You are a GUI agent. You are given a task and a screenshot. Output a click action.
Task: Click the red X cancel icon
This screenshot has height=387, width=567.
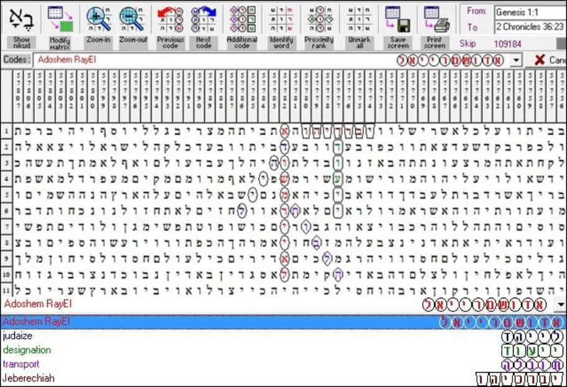click(540, 60)
